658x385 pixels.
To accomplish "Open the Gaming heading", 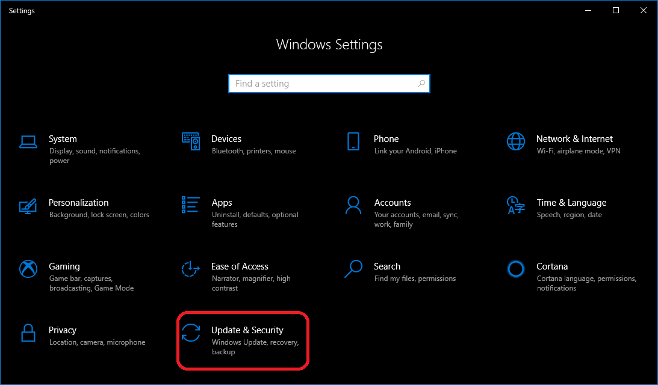I will (64, 266).
